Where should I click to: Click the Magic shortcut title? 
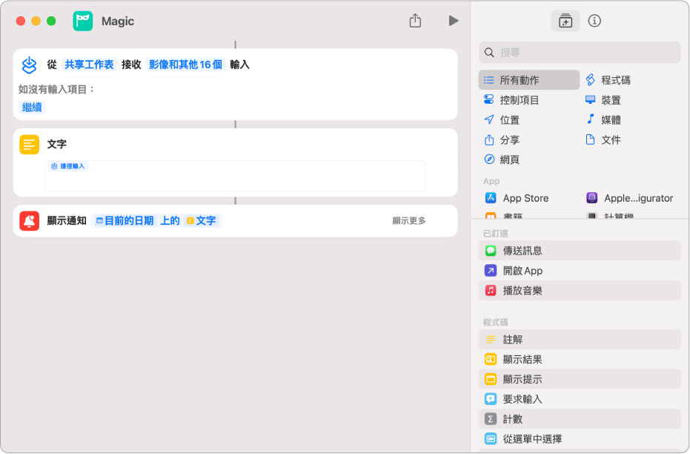(118, 21)
